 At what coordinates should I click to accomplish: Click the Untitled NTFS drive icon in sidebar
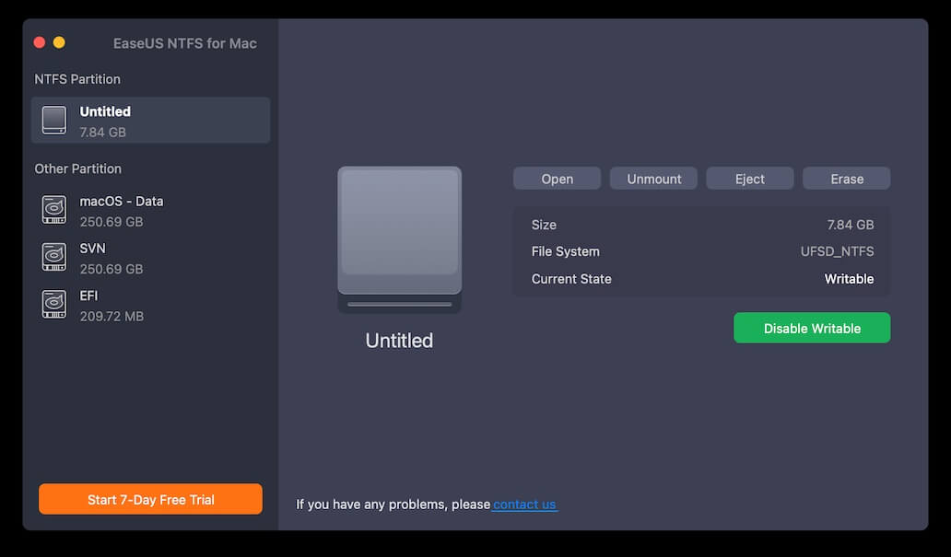54,120
